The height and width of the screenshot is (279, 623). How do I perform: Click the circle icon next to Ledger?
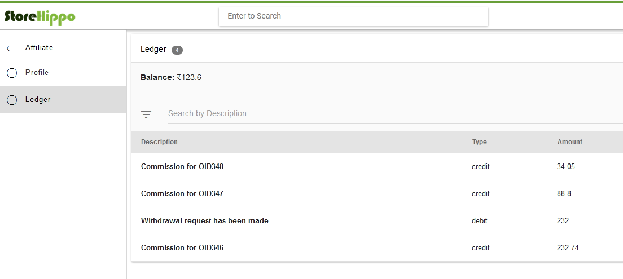point(12,100)
